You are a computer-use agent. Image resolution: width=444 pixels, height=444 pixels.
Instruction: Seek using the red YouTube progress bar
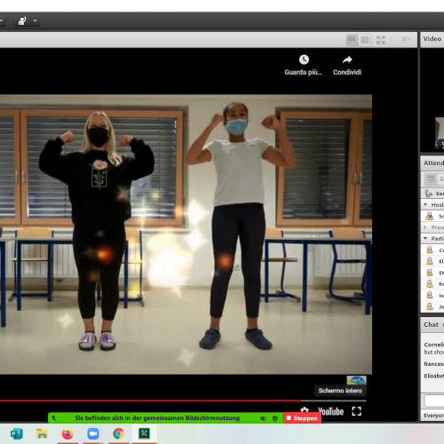[183, 400]
